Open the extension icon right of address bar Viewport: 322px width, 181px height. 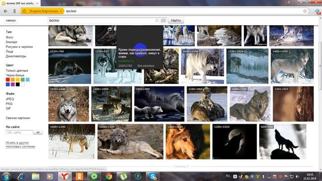[318, 12]
